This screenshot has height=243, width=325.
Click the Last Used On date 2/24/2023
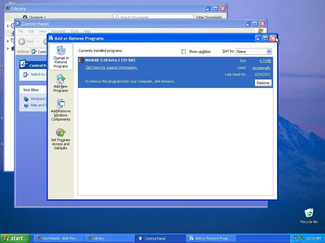tap(262, 74)
